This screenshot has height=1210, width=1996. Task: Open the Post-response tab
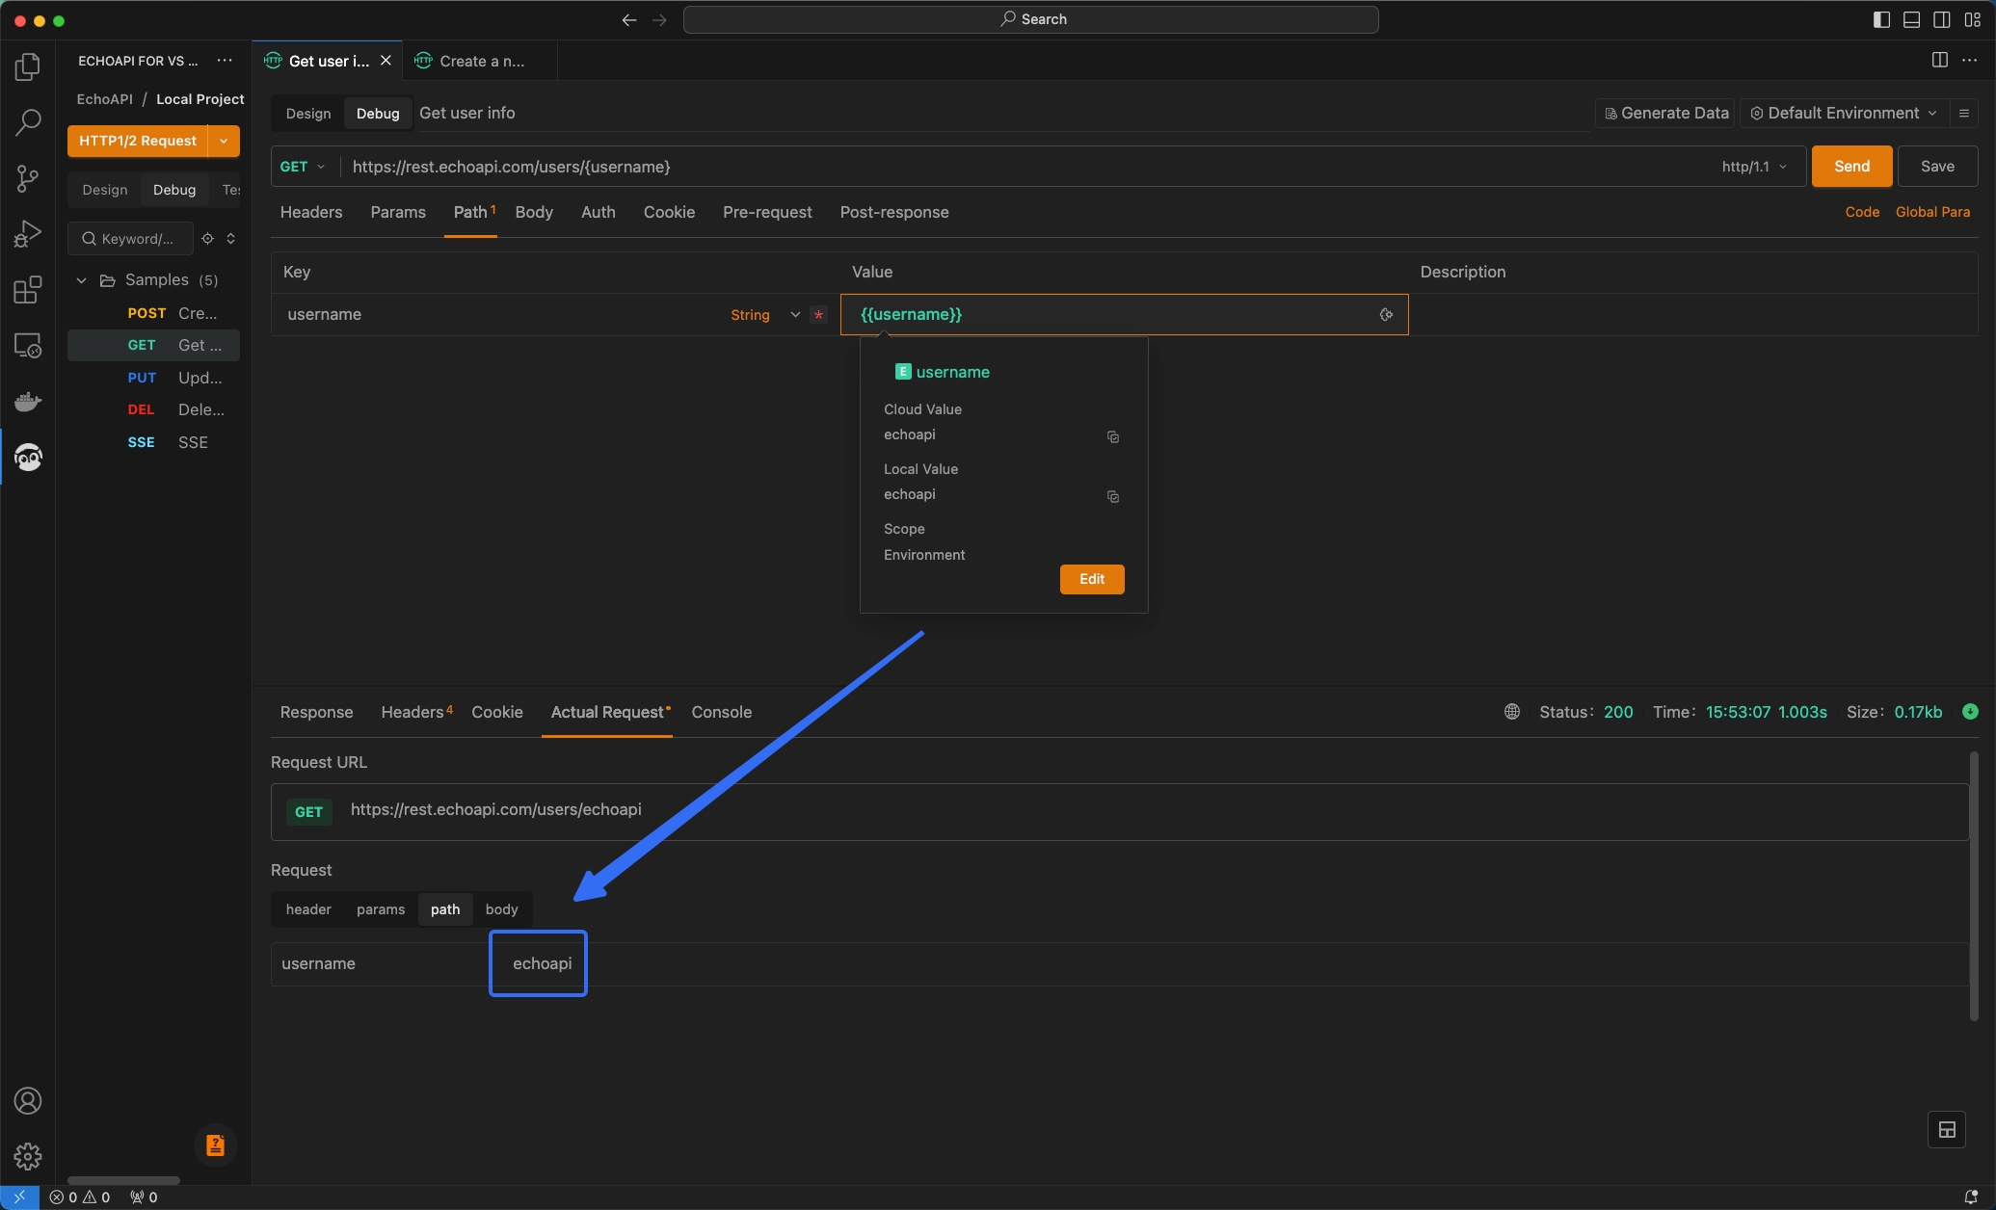(894, 212)
